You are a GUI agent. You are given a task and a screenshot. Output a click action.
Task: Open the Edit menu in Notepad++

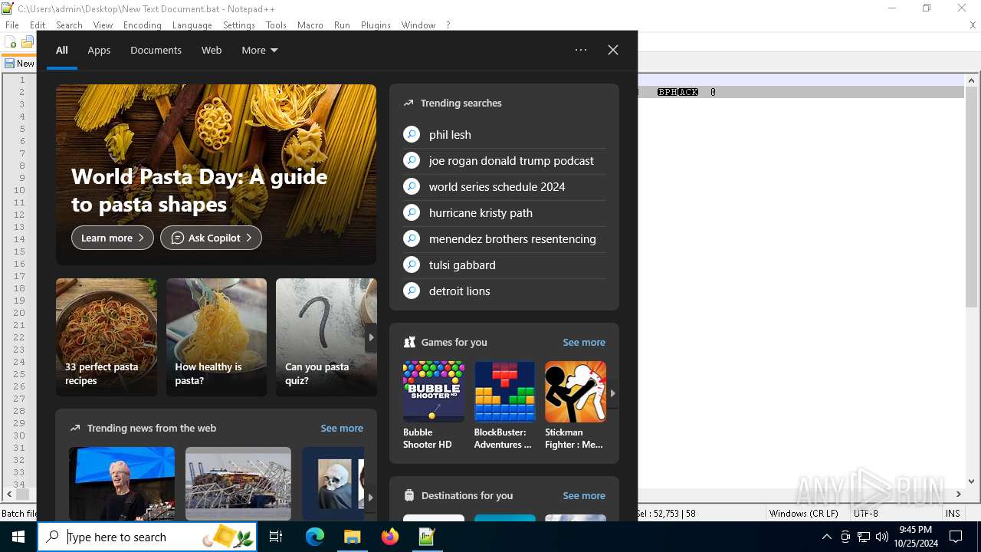(38, 25)
